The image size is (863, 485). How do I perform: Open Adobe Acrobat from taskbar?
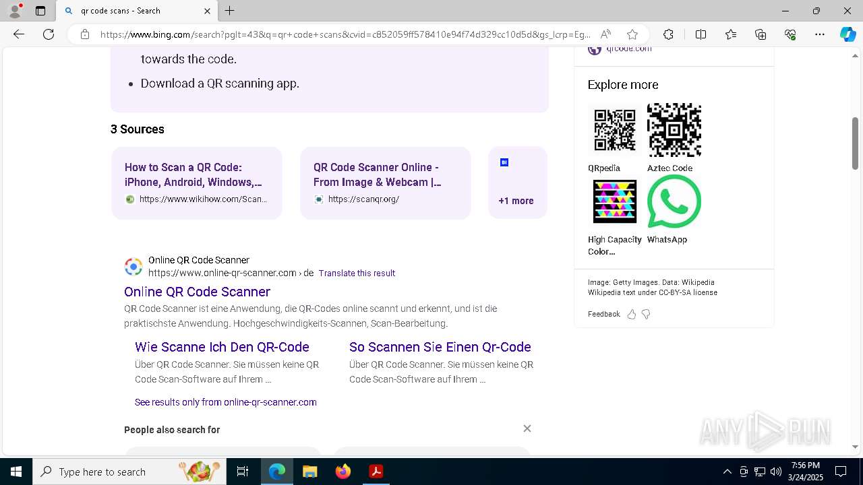pos(376,472)
